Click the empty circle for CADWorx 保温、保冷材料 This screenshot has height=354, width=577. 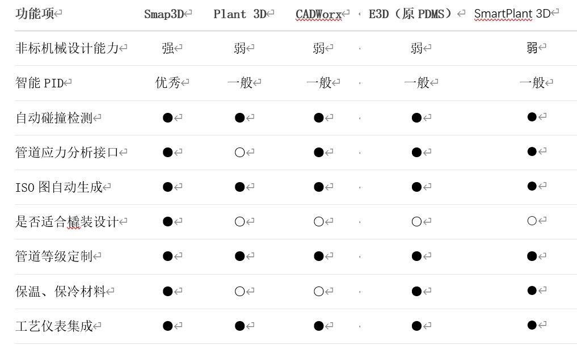pyautogui.click(x=318, y=292)
